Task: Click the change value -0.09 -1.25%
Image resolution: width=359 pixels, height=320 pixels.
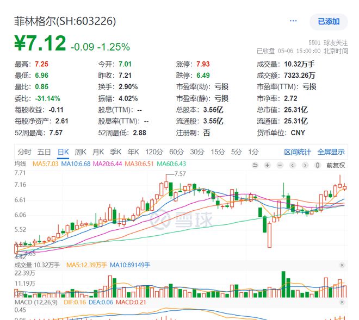Action: [x=100, y=47]
